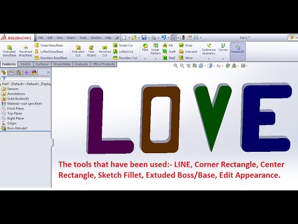
Task: Select the Extruded Boss/Base tool
Action: (9, 51)
